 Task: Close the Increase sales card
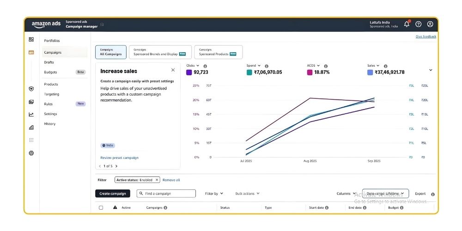(173, 70)
